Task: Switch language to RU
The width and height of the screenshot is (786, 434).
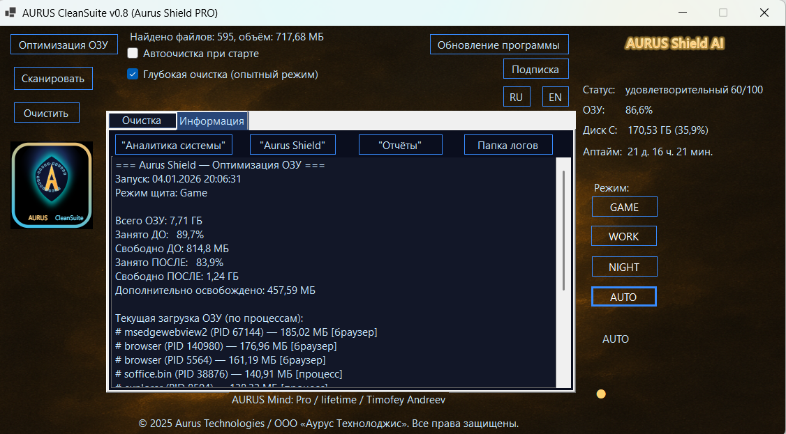Action: [x=517, y=97]
